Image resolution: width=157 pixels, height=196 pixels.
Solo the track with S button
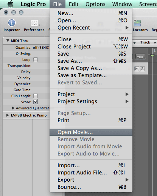(x=142, y=69)
